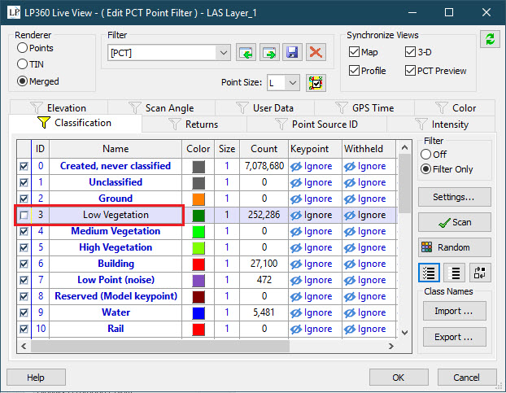Switch to the User Data tab
This screenshot has width=506, height=393.
[265, 107]
